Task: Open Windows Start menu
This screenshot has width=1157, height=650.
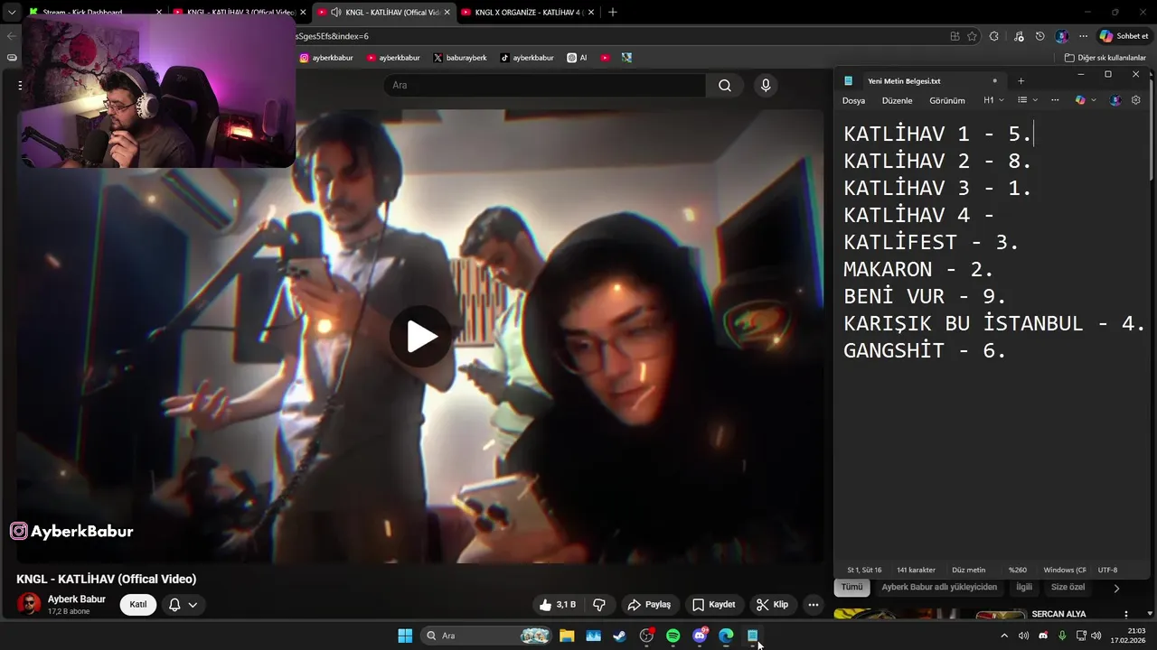Action: click(x=405, y=636)
